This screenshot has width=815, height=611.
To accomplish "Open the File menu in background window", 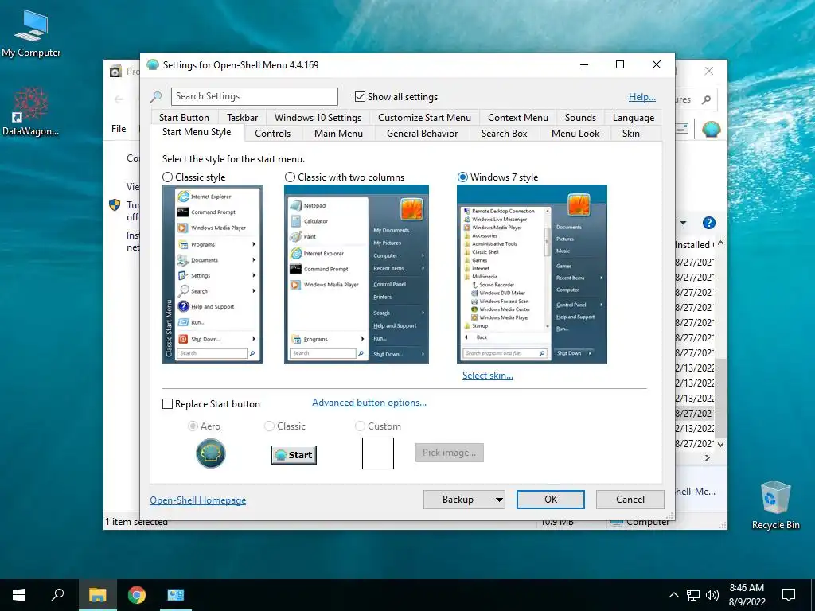I will point(119,128).
